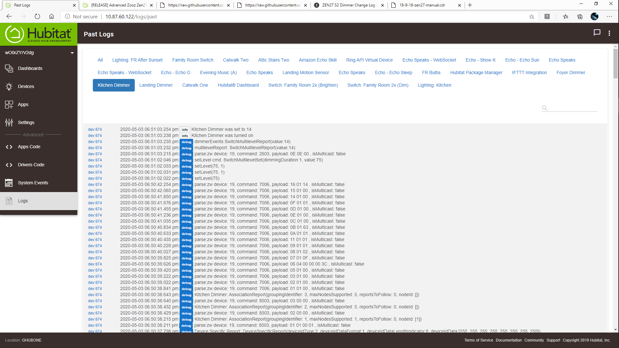Select the All log filter
Screen dimensions: 619x348
100,60
